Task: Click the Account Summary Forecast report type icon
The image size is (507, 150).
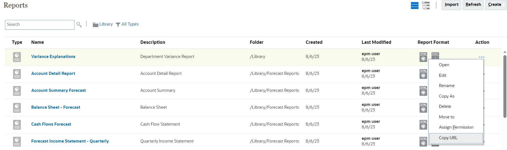Action: [17, 91]
